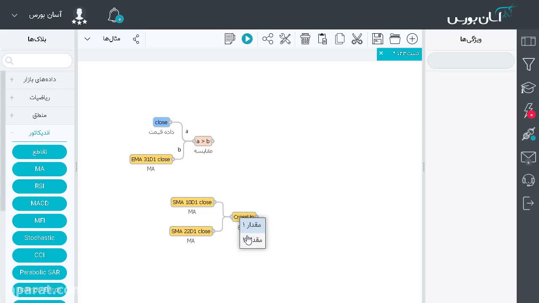Click the save diskette icon

[378, 39]
